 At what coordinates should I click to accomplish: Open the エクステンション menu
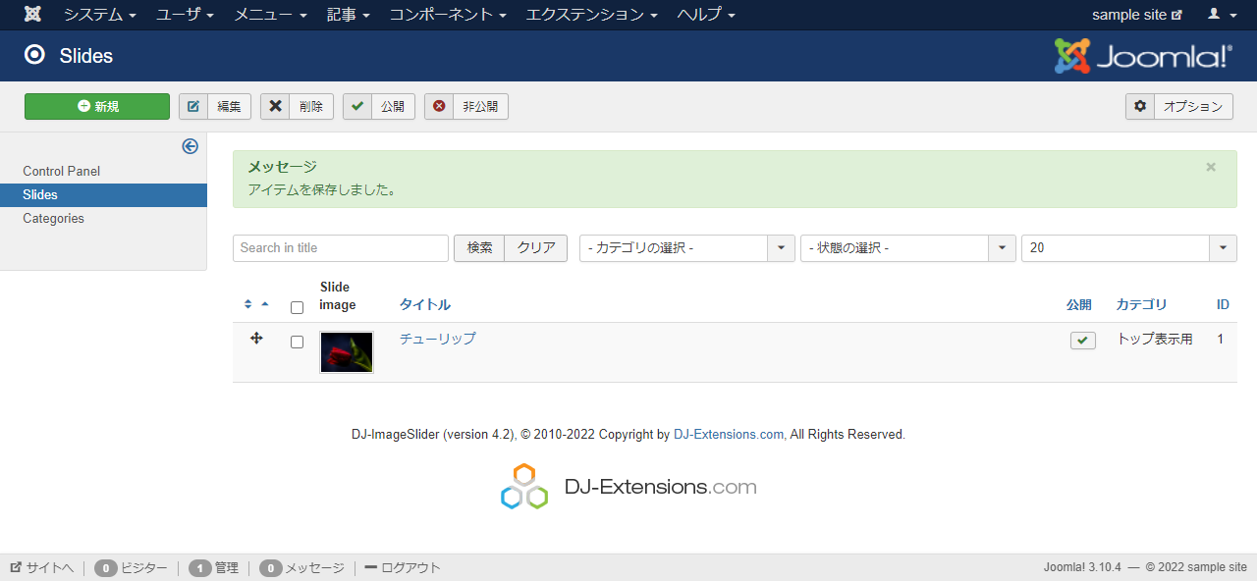click(x=591, y=15)
